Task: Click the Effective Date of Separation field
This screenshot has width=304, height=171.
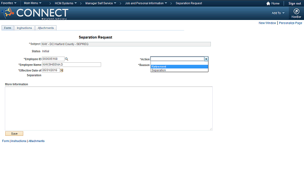Action: click(51, 70)
